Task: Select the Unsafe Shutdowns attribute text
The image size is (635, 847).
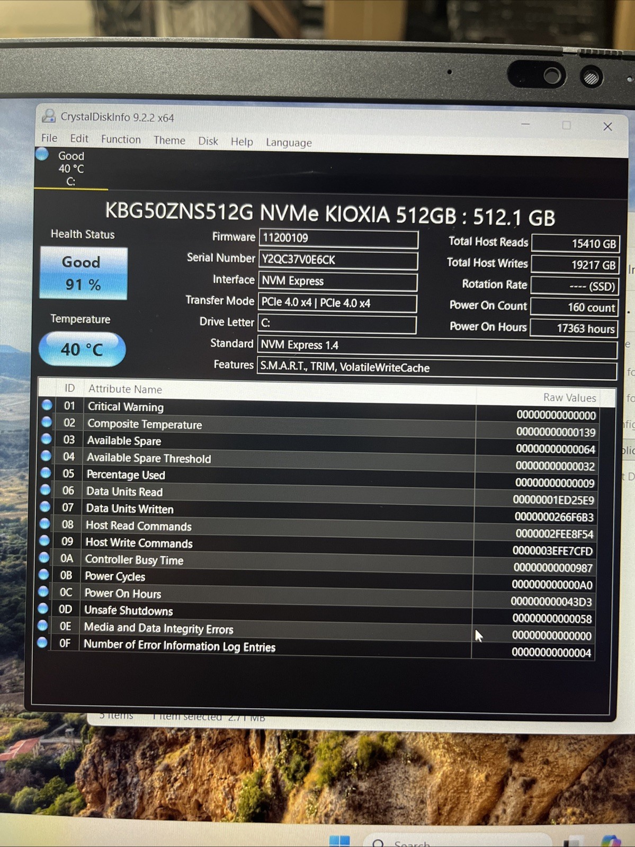Action: pos(129,610)
